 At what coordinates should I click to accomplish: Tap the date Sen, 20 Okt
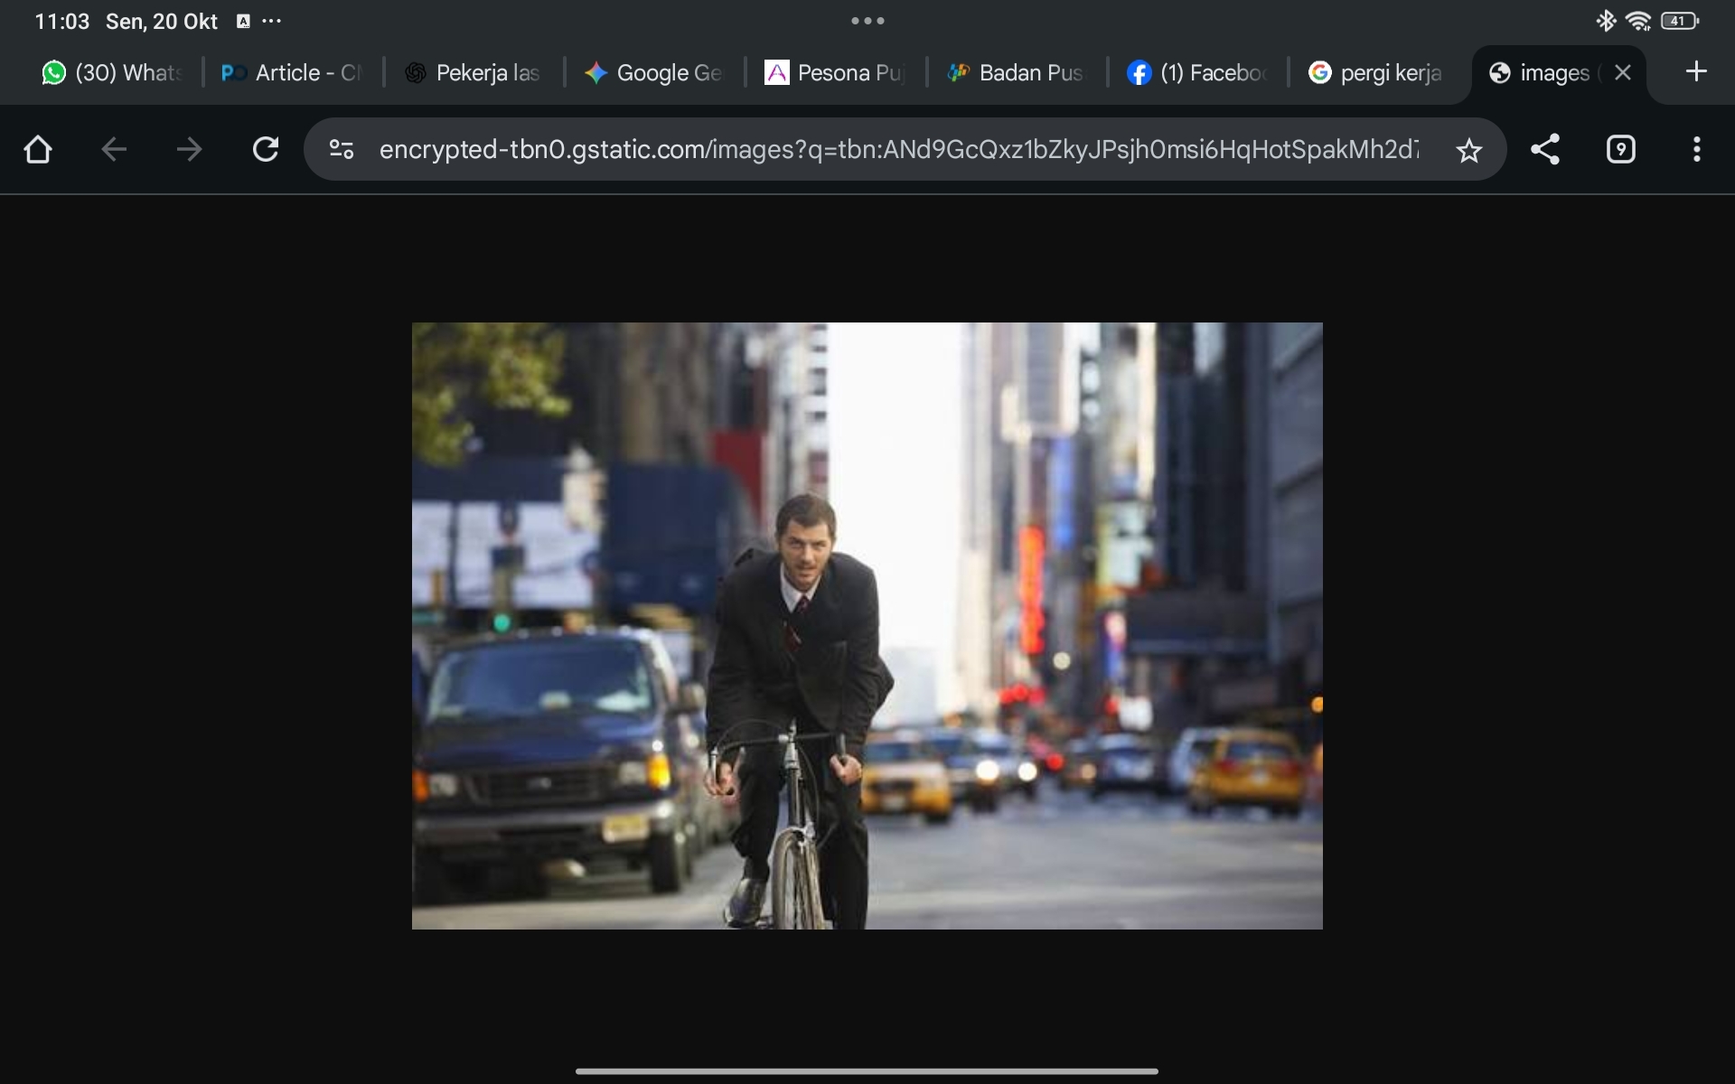coord(162,22)
